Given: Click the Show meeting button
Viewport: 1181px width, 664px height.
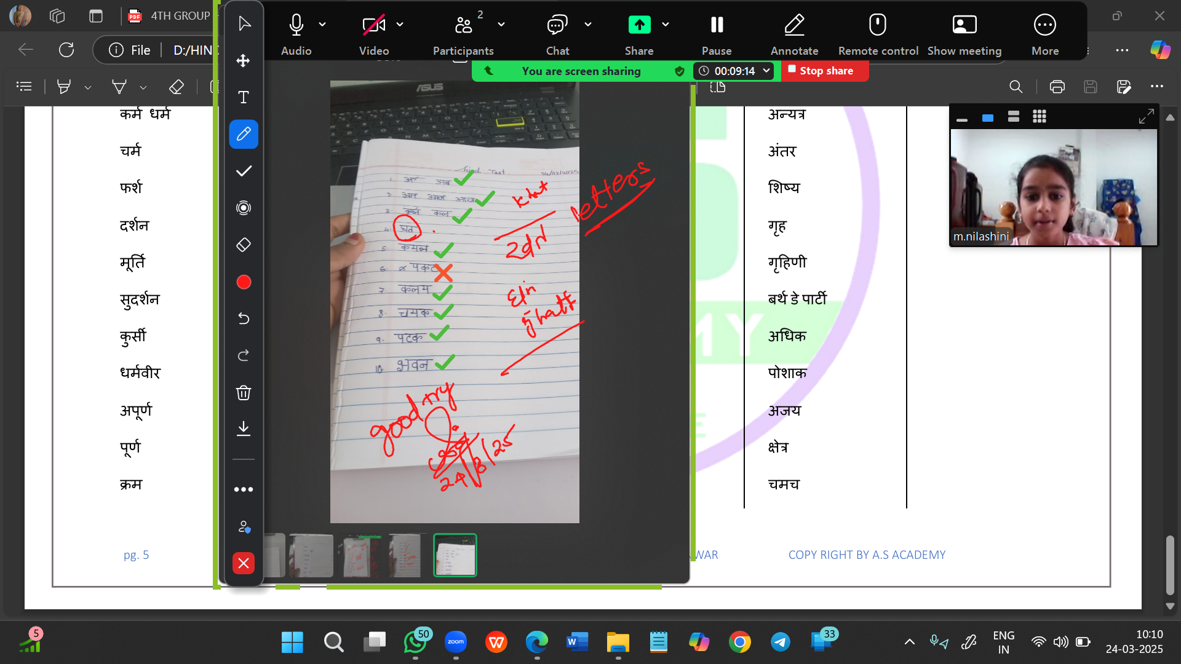Looking at the screenshot, I should click(964, 34).
